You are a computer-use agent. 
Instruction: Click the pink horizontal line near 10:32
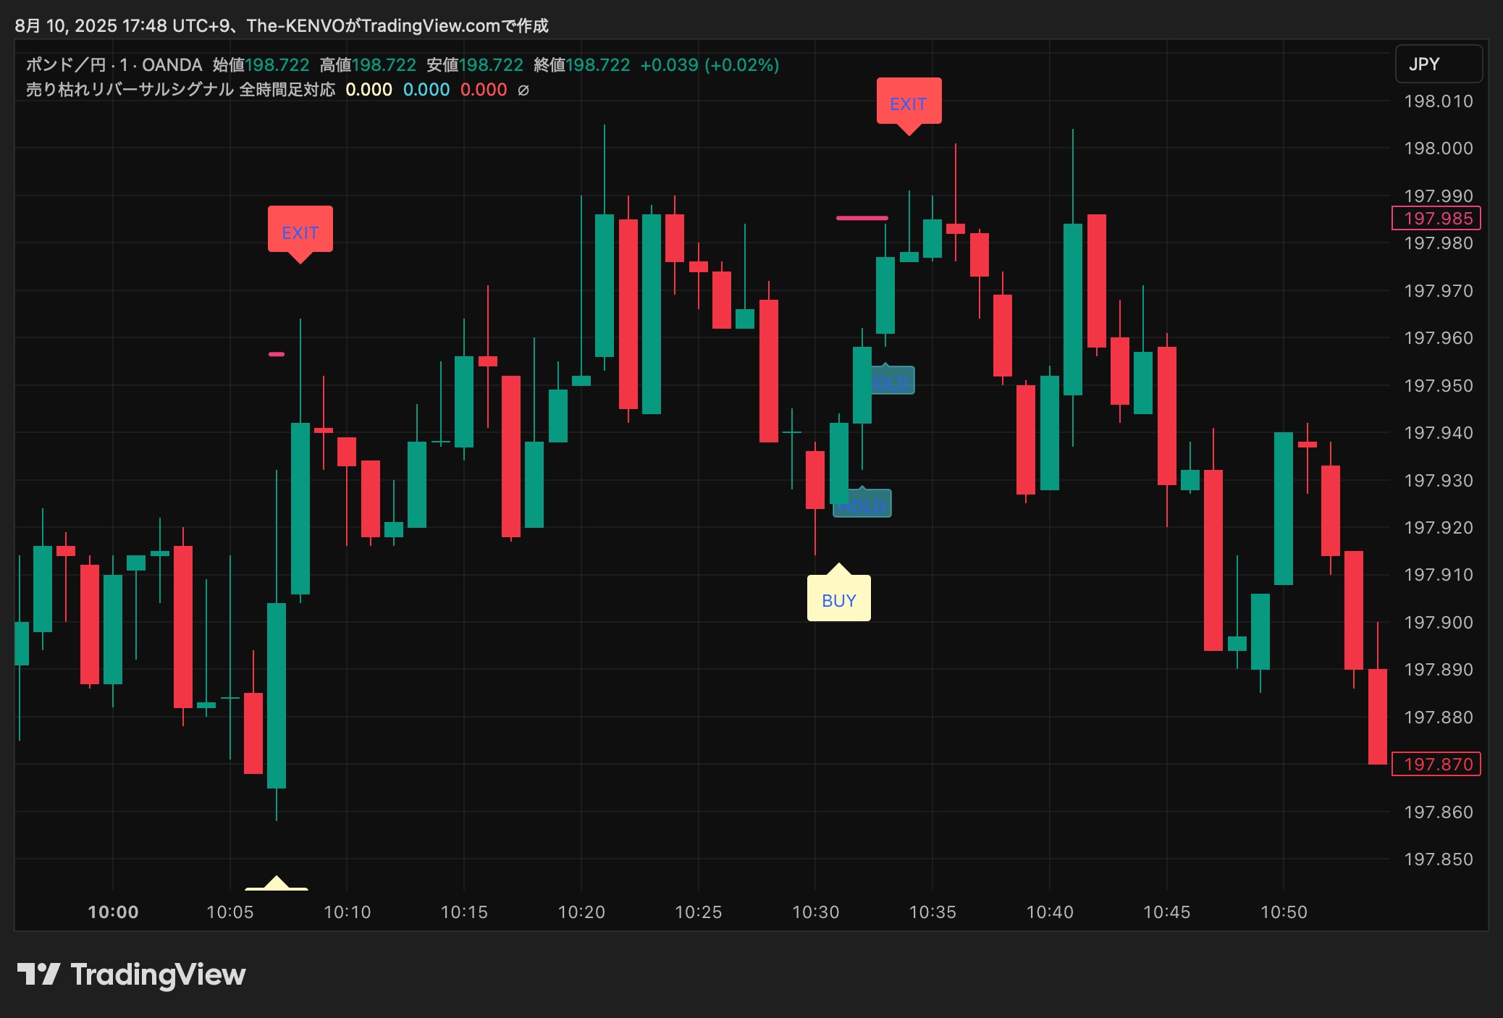(x=862, y=218)
